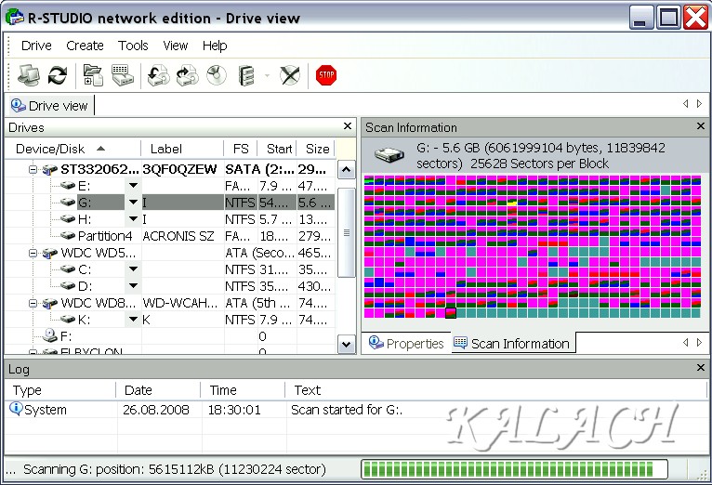
Task: Click the Drives list scrollbar thumb
Action: click(347, 232)
